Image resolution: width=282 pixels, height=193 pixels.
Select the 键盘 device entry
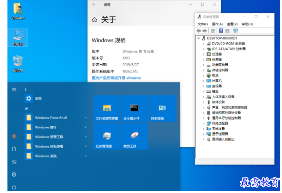[x=215, y=91]
